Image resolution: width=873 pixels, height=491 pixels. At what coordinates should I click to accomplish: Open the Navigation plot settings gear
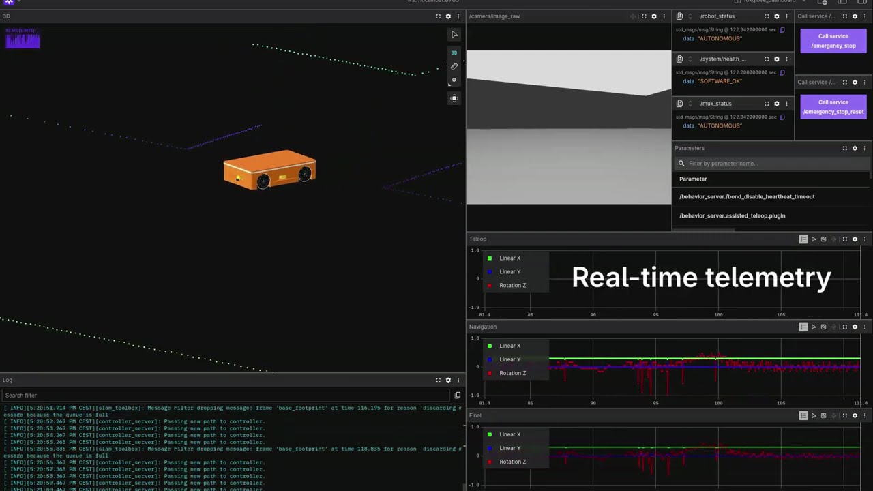[x=855, y=327]
